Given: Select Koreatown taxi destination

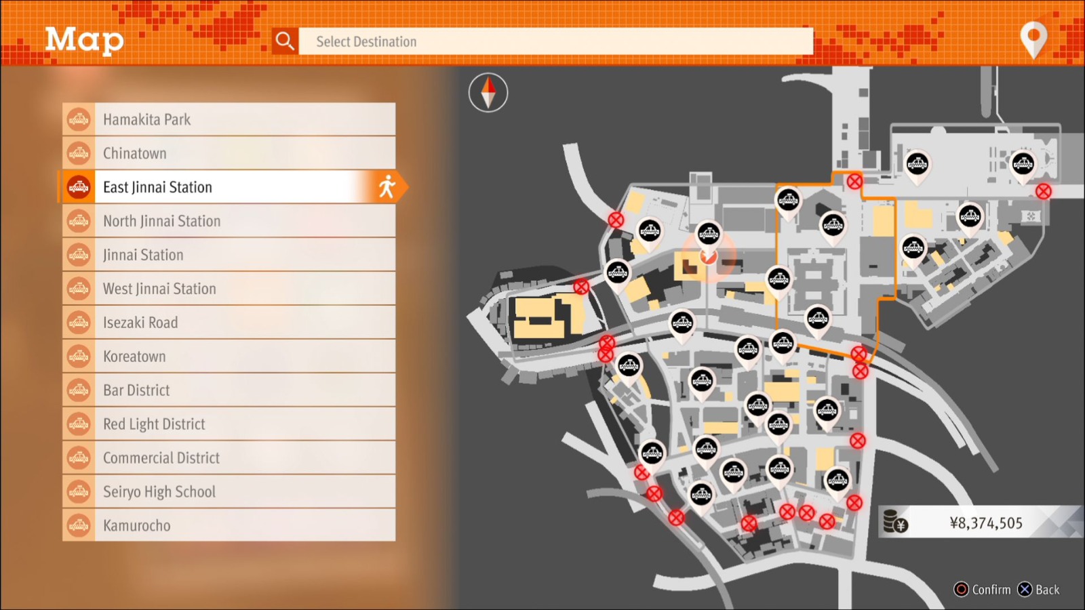Looking at the screenshot, I should click(229, 357).
